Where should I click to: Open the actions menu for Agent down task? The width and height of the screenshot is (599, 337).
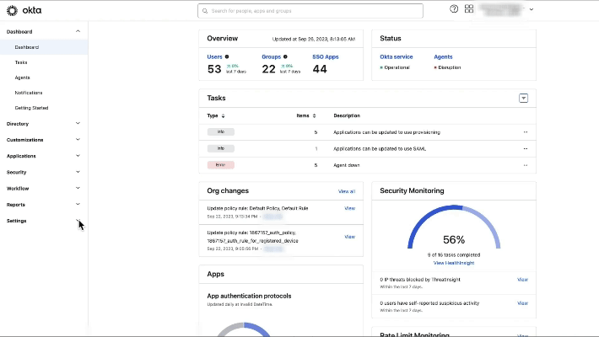525,165
